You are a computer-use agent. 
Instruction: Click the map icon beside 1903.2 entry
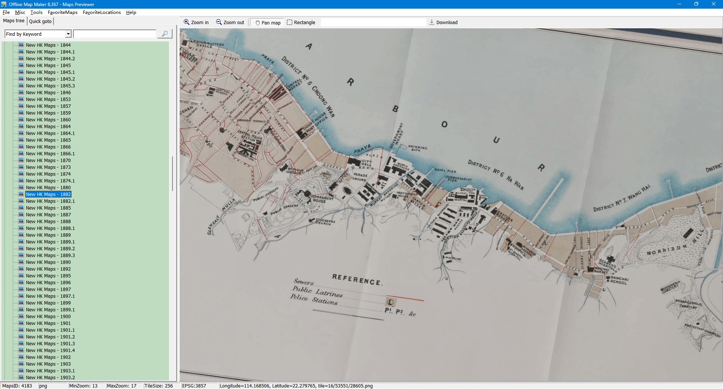[x=21, y=377]
